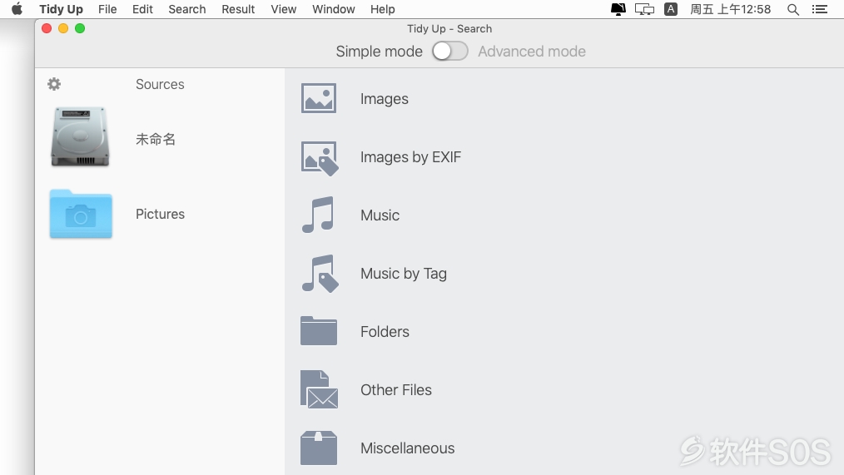Screen dimensions: 844x475
Task: Pick the Music note icon
Action: [318, 215]
